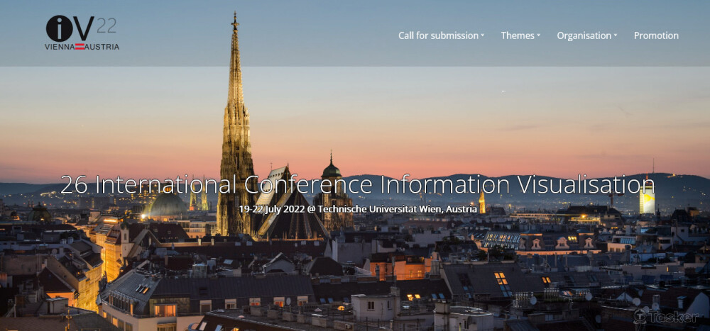Click the illuminated cathedral spire in banner image

click(235, 106)
